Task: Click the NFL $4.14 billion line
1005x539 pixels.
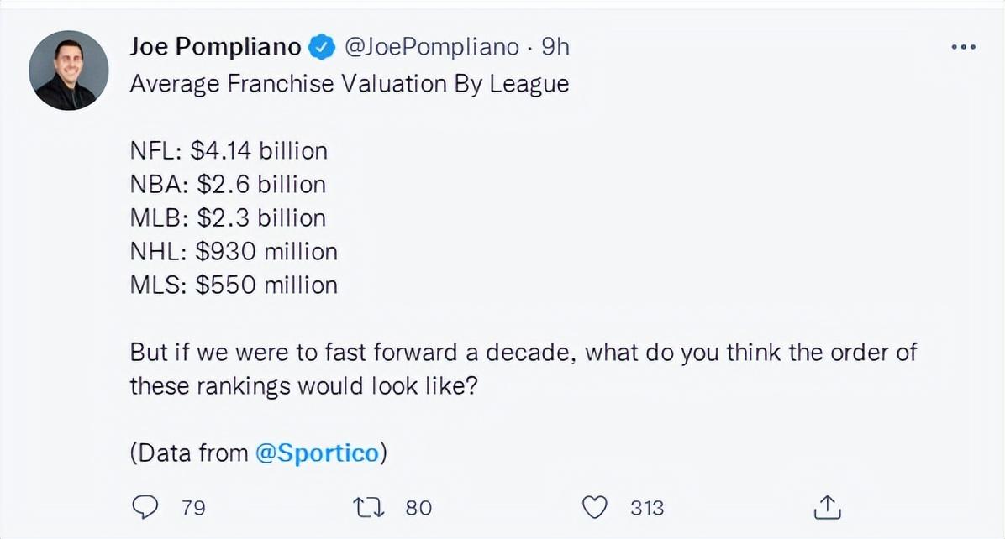Action: pyautogui.click(x=229, y=151)
